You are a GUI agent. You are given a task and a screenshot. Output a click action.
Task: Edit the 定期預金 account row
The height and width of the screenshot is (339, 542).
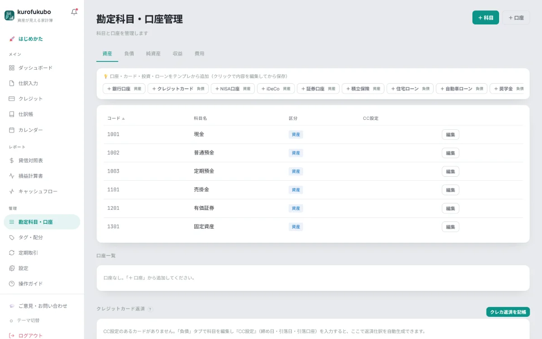pos(450,171)
